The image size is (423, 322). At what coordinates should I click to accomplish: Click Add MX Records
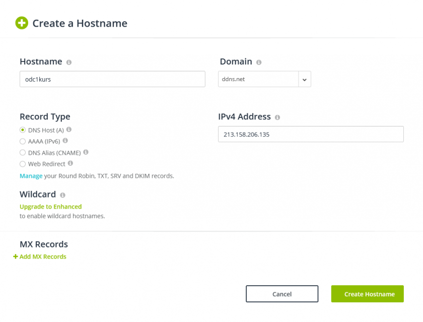[x=40, y=256]
